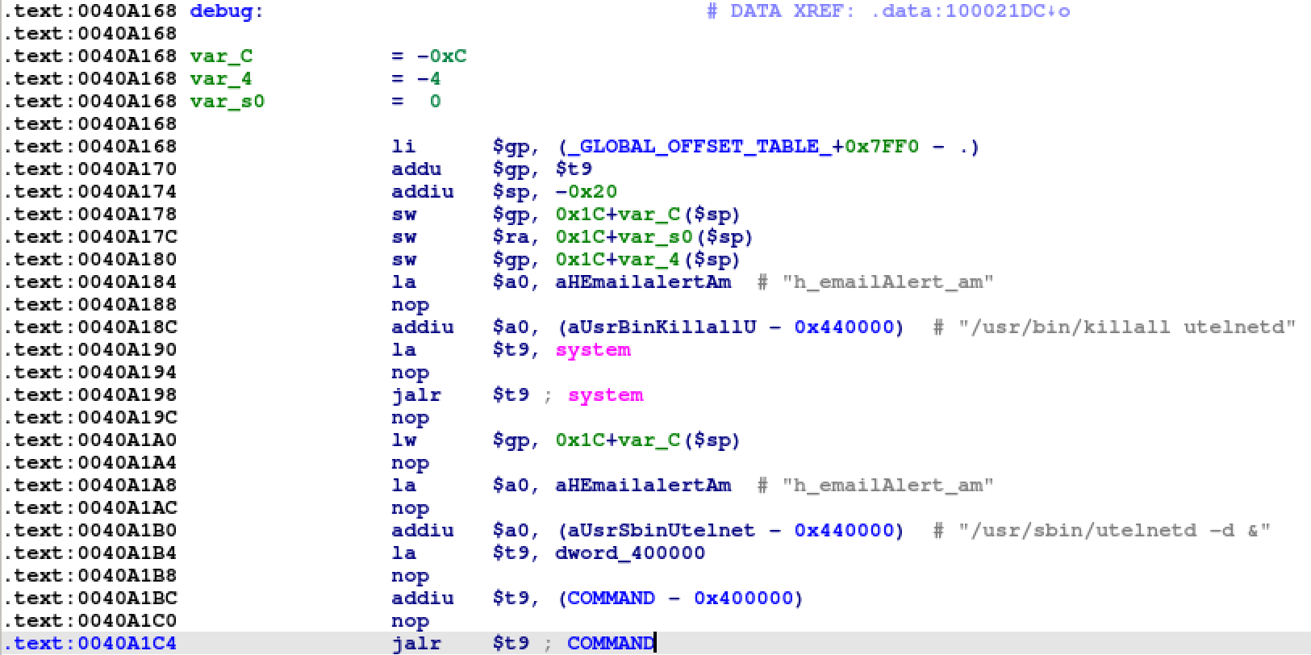
Task: Click address .text:0040A1B4
Action: pyautogui.click(x=90, y=553)
